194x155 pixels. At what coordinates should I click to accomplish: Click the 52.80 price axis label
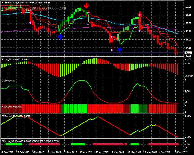[188, 23]
